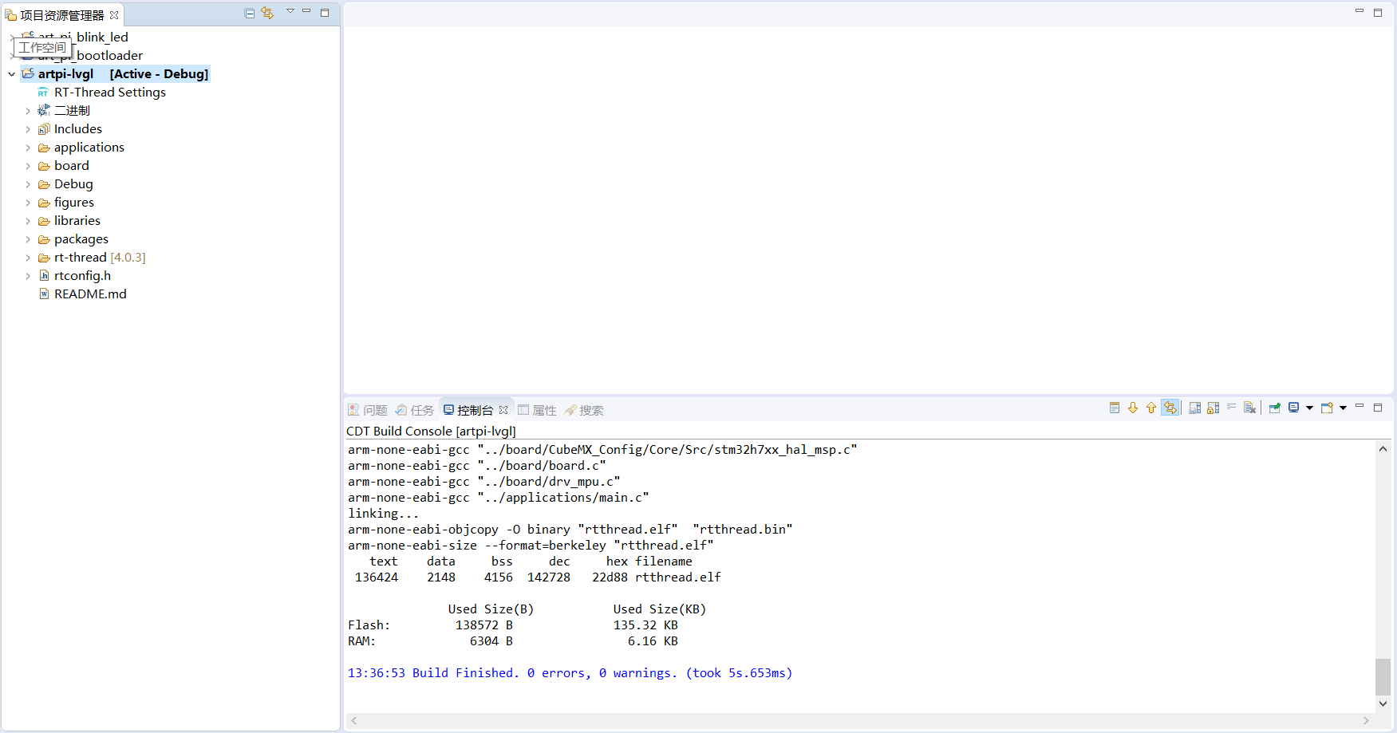The width and height of the screenshot is (1397, 733).
Task: Toggle wrap lines button in console
Action: 1170,408
